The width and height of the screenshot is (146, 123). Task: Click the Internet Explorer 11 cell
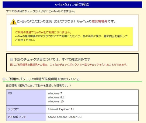coord(92,109)
